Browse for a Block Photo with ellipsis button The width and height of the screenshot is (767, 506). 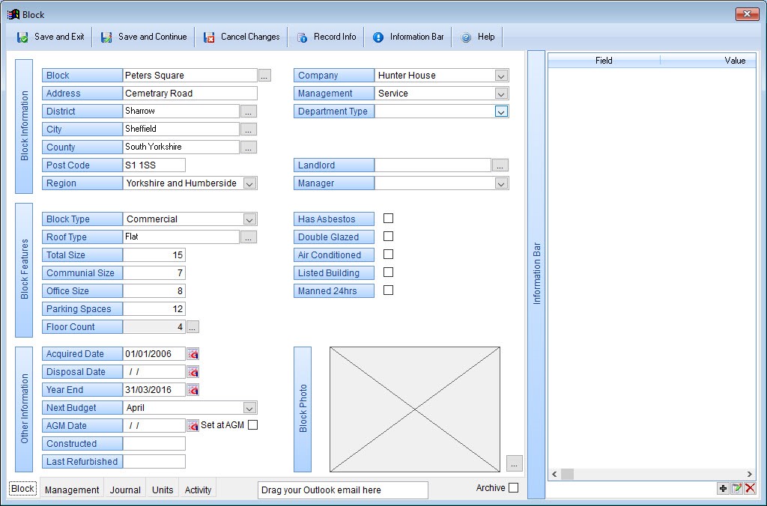(x=514, y=463)
